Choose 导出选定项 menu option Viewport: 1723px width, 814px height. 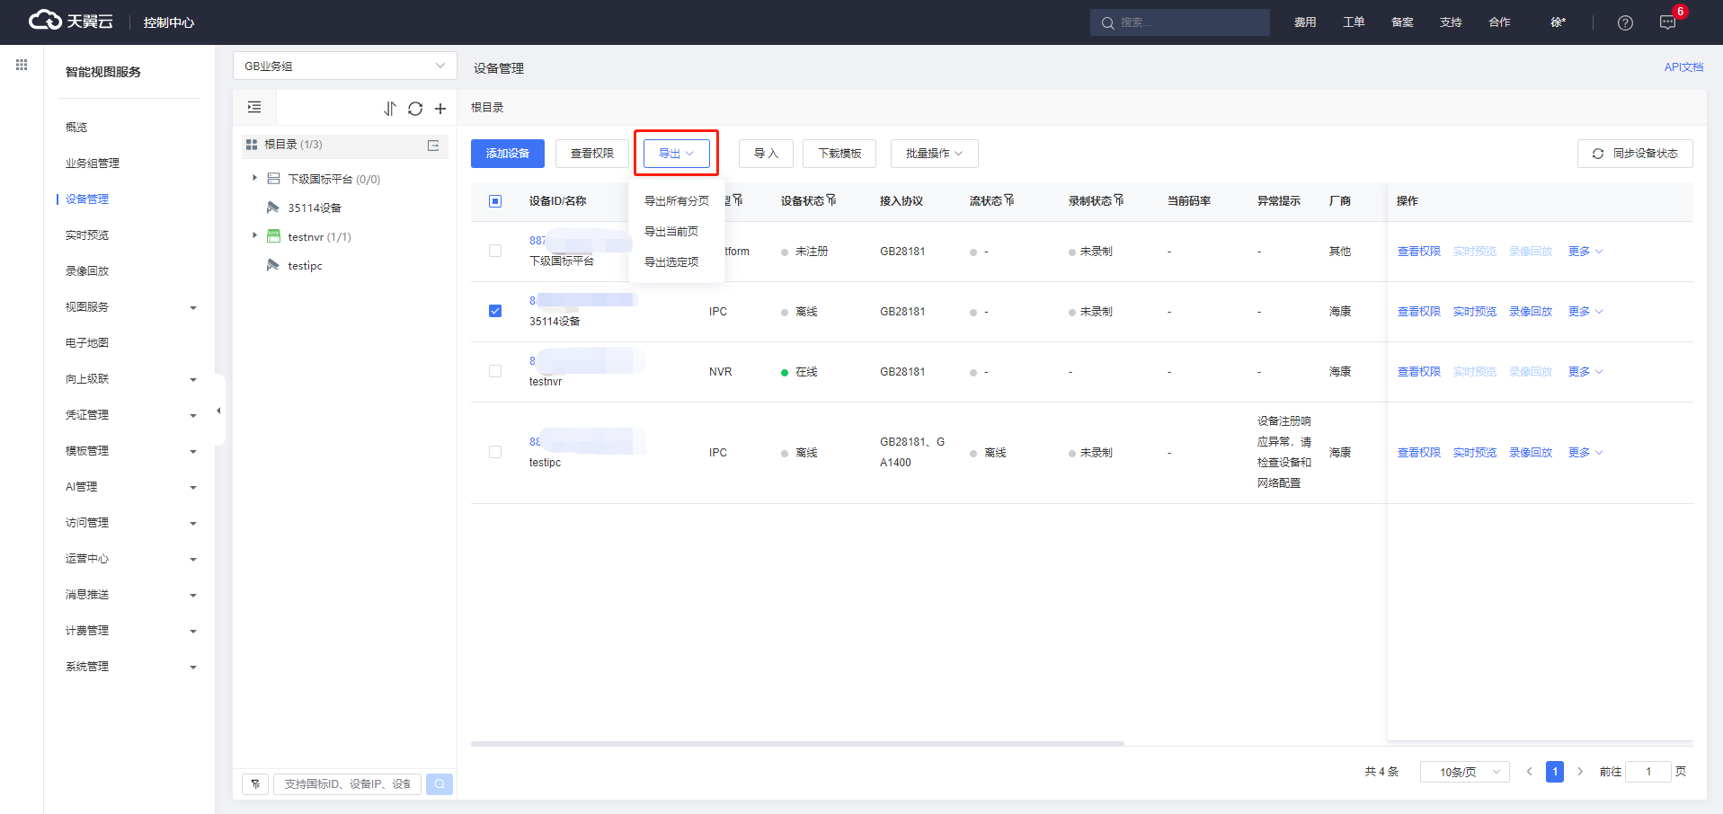[x=671, y=262]
